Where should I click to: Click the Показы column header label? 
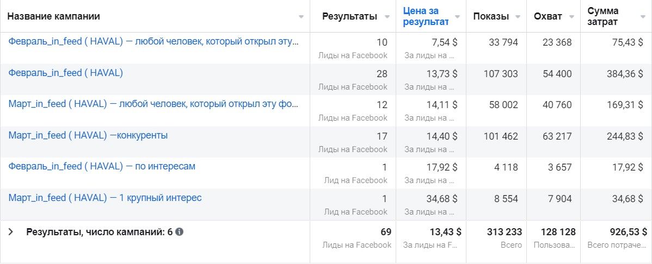[491, 16]
